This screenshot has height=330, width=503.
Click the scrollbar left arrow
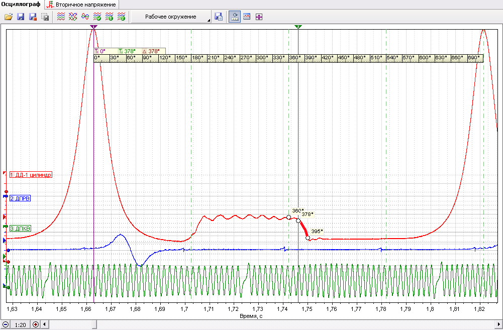[x=45, y=324]
